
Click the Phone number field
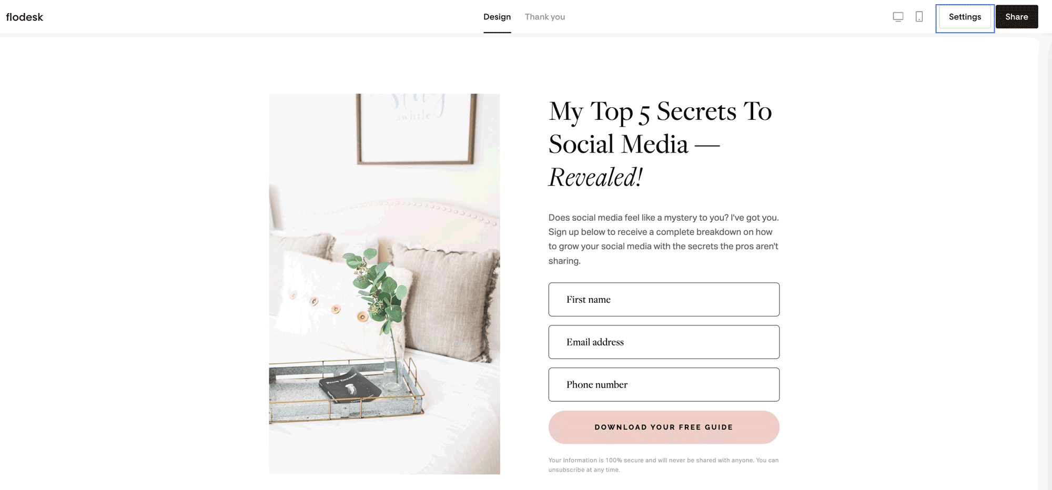pyautogui.click(x=664, y=385)
